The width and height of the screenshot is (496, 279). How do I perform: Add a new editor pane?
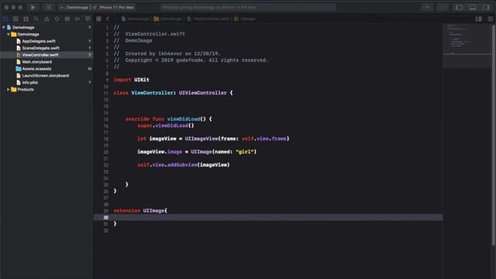pyautogui.click(x=490, y=19)
